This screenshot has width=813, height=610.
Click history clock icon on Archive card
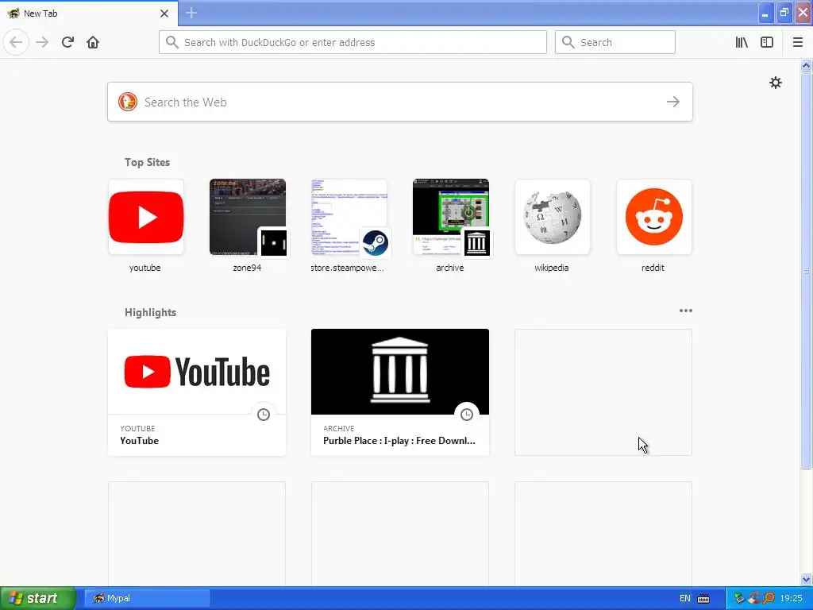coord(467,415)
